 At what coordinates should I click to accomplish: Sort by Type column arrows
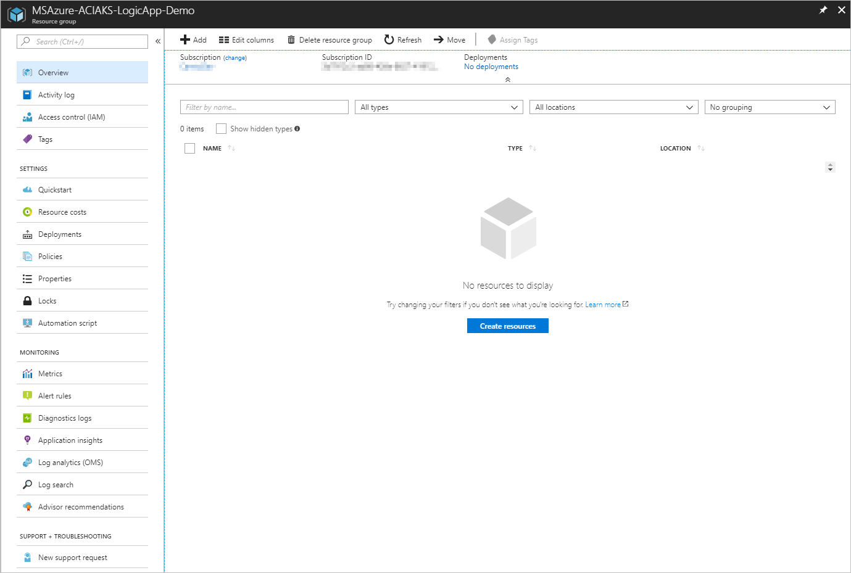[533, 148]
